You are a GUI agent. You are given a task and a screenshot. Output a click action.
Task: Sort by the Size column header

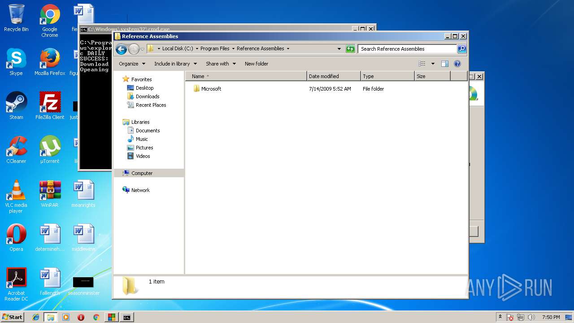click(432, 76)
